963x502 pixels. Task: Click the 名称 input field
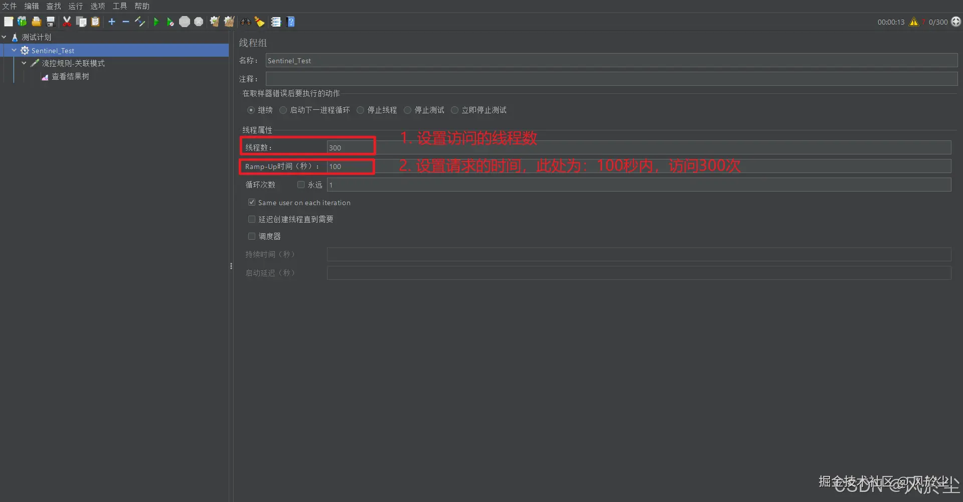[x=611, y=61]
